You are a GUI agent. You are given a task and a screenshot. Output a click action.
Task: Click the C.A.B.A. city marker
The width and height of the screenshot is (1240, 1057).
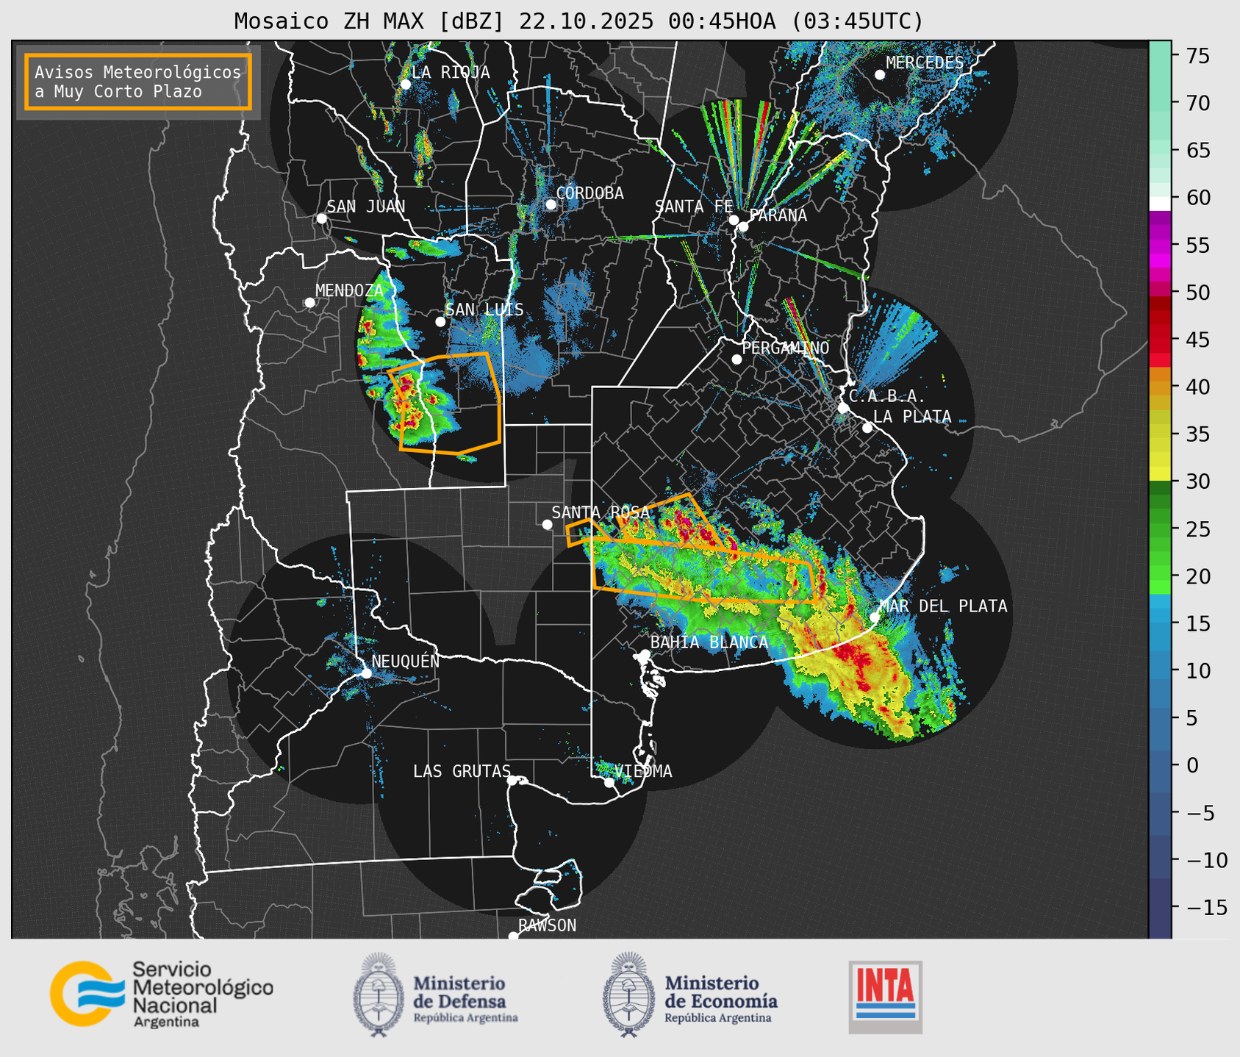pyautogui.click(x=843, y=408)
